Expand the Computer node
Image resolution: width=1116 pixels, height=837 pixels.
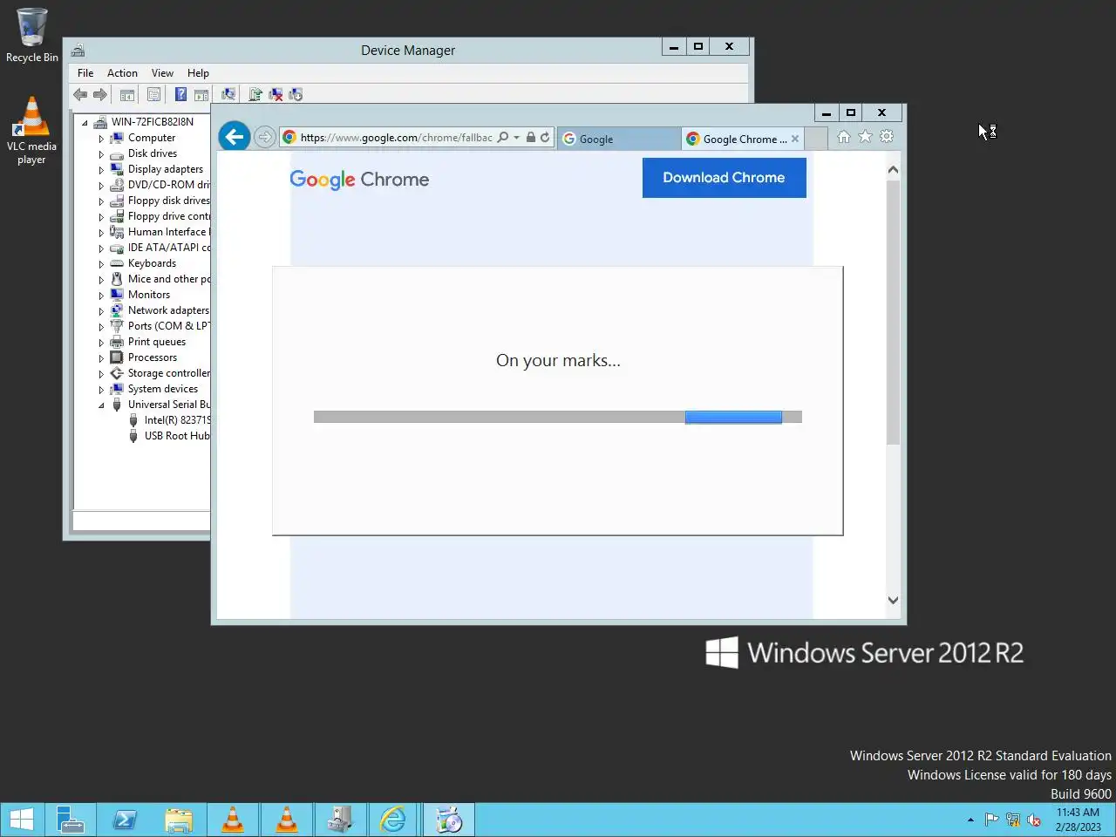point(101,139)
